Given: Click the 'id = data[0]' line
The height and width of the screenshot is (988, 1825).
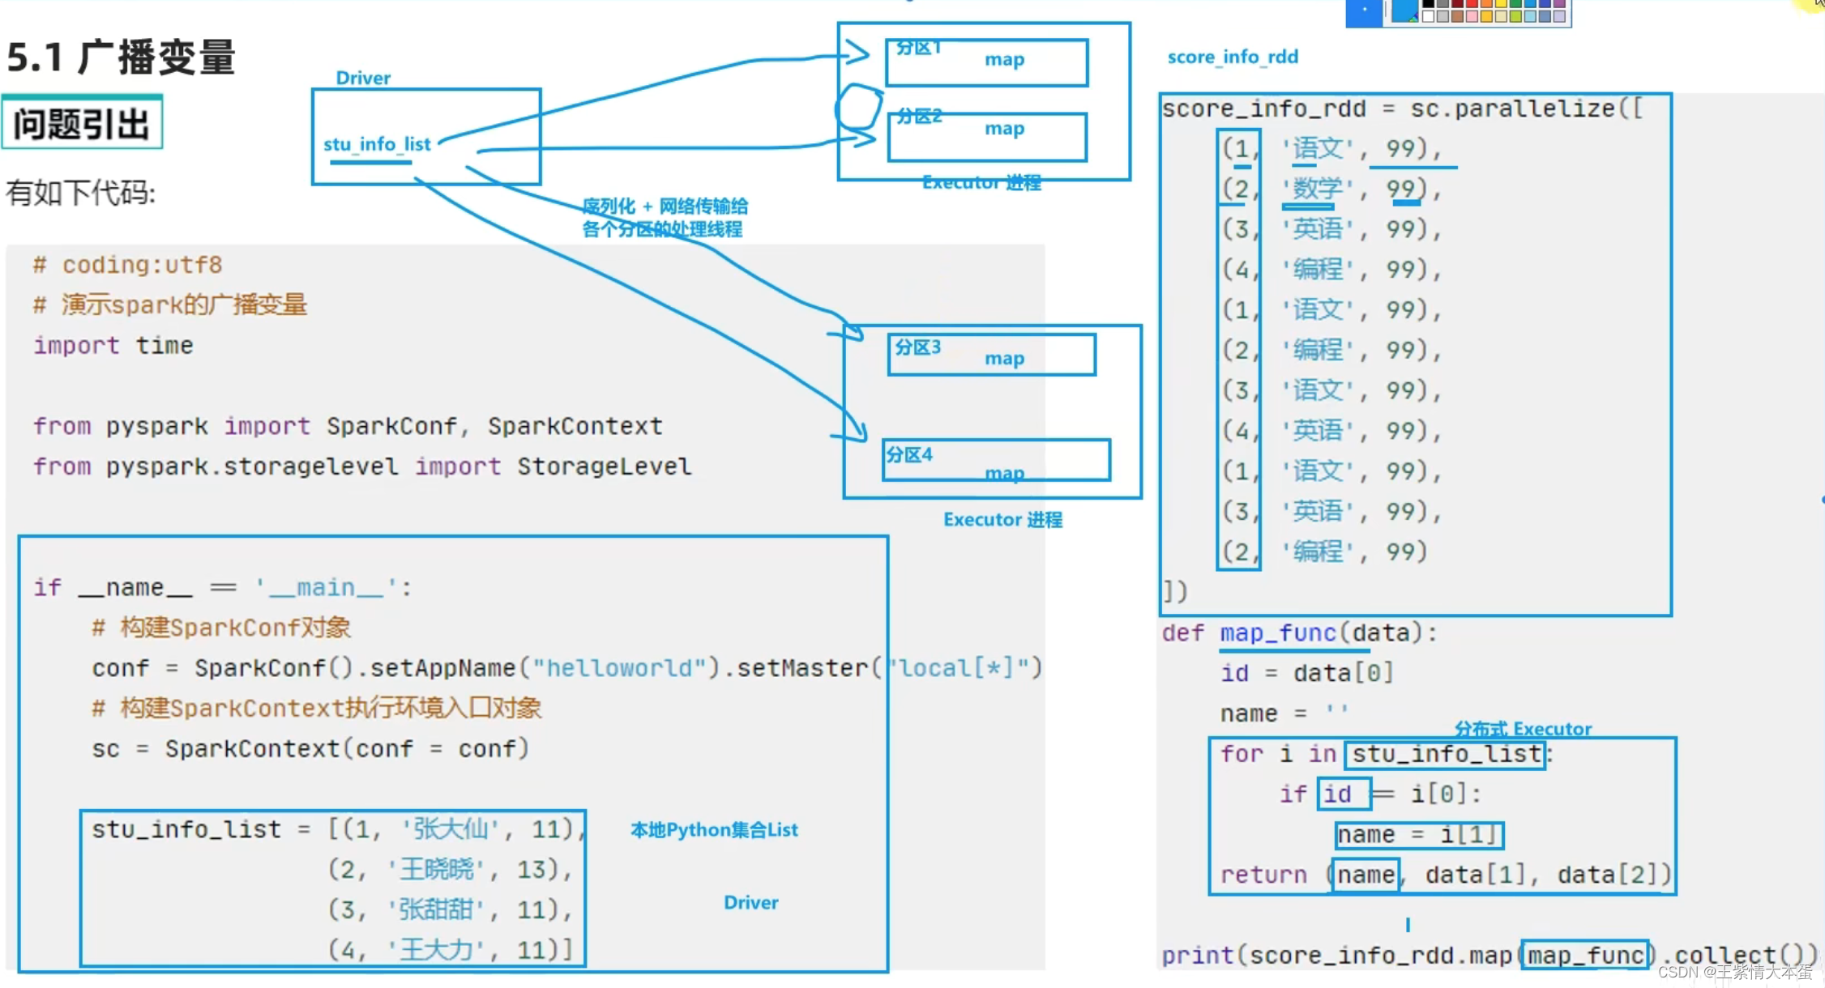Looking at the screenshot, I should pyautogui.click(x=1307, y=673).
